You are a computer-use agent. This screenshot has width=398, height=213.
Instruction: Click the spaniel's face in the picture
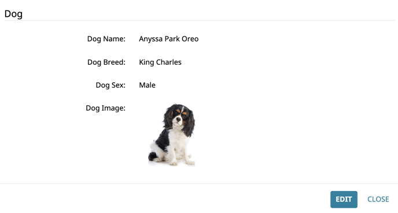tap(179, 118)
